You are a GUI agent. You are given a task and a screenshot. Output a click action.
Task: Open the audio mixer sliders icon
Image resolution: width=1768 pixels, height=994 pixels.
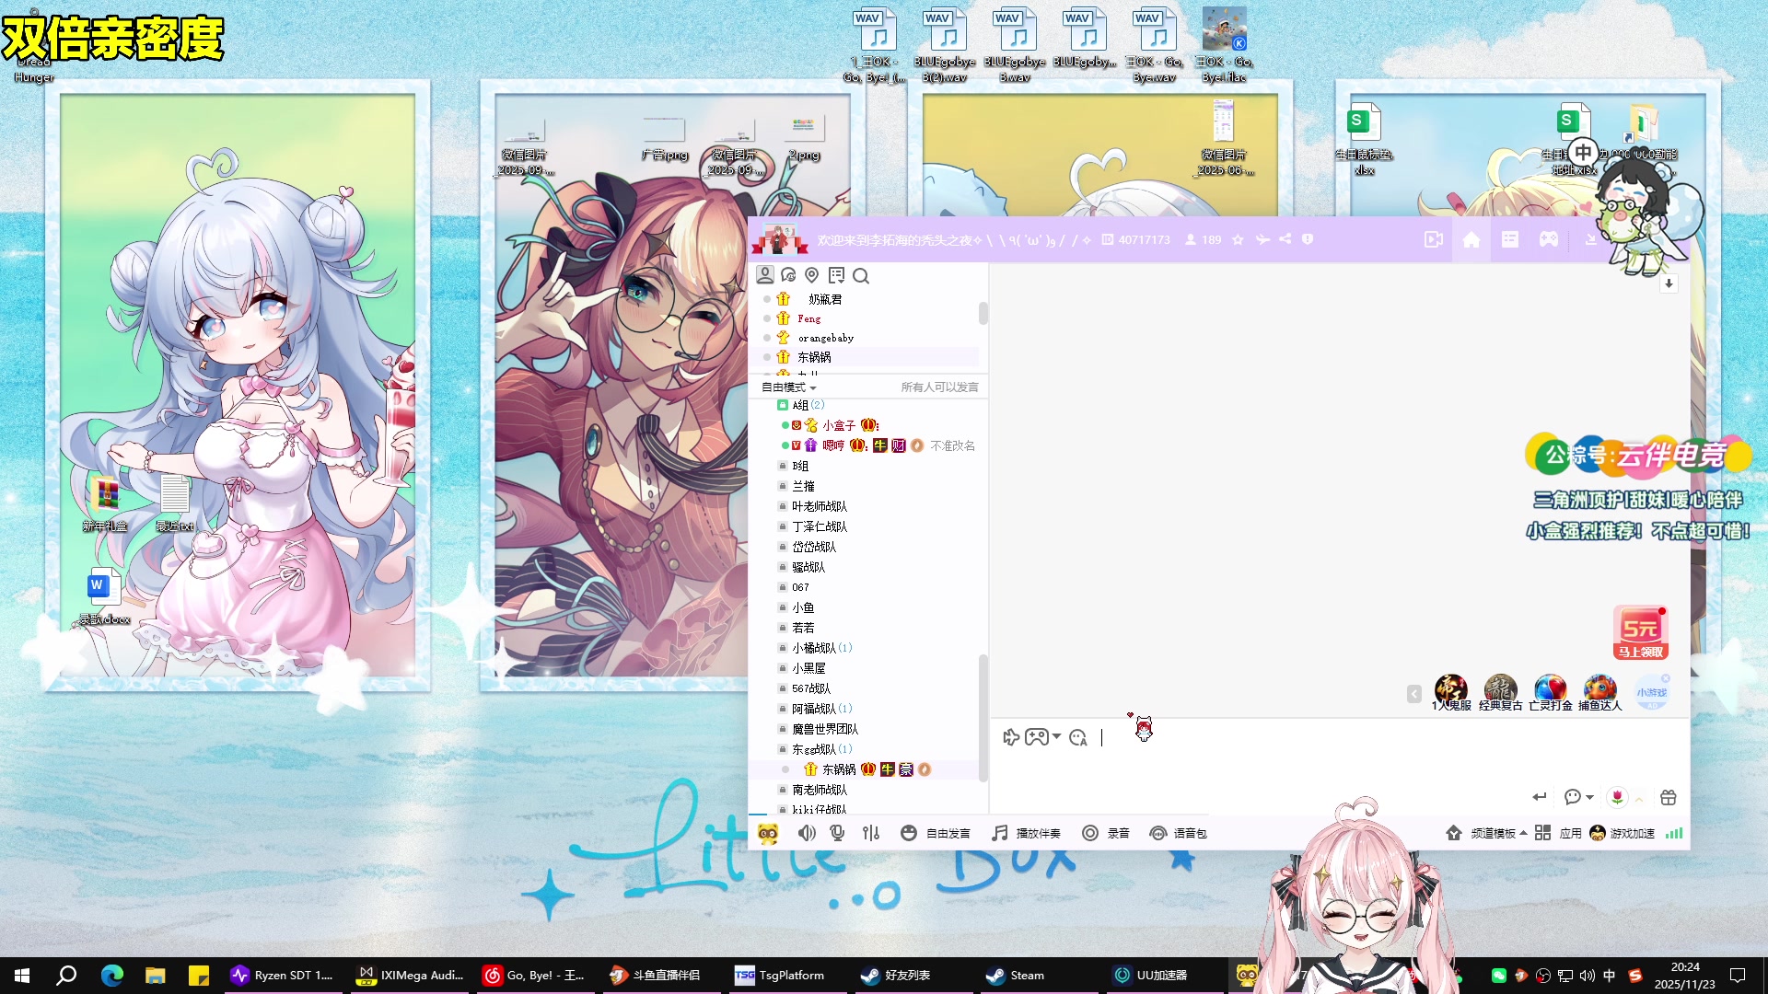coord(870,833)
